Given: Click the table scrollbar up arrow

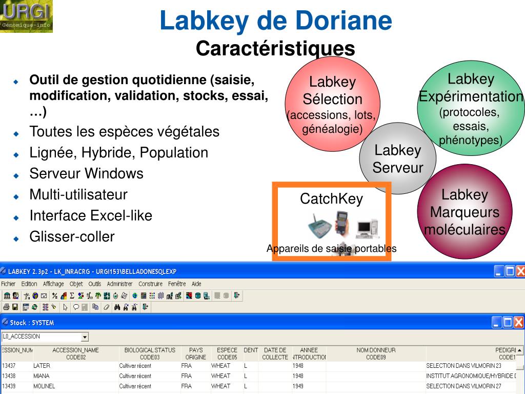Looking at the screenshot, I should tap(519, 350).
